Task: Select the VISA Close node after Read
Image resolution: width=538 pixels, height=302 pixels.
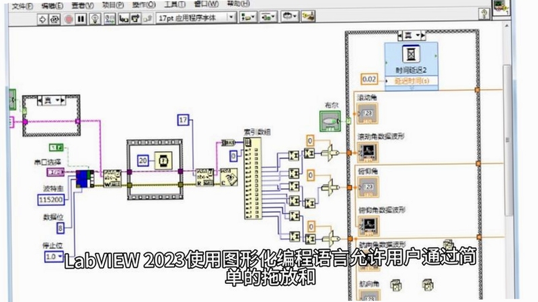Action: 229,177
